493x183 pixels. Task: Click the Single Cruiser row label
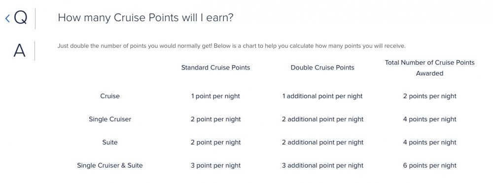coord(110,119)
